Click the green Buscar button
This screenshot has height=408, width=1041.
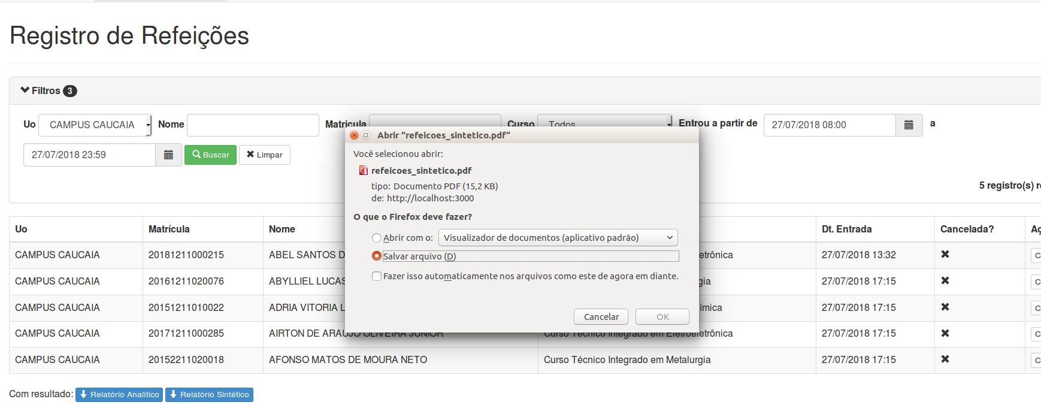[x=210, y=155]
